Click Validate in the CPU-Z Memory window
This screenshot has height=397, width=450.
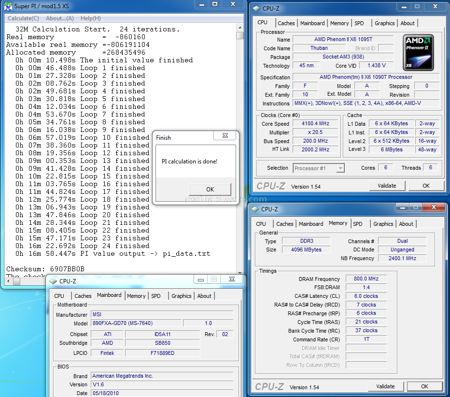click(x=385, y=386)
